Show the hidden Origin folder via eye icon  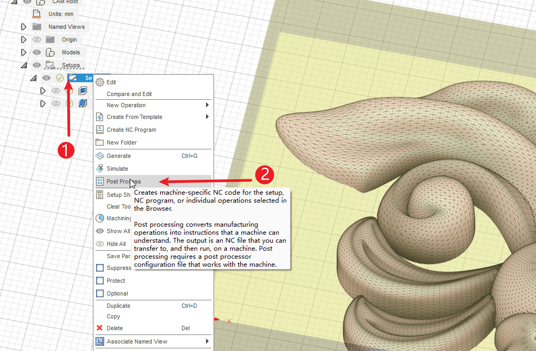point(37,39)
